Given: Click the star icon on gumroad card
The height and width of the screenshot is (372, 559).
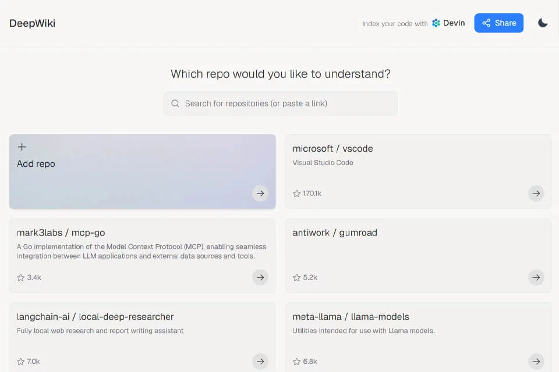Looking at the screenshot, I should point(296,277).
